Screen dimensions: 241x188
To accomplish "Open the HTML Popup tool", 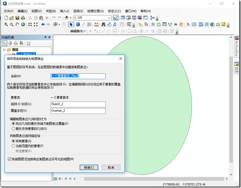I will click(89, 24).
